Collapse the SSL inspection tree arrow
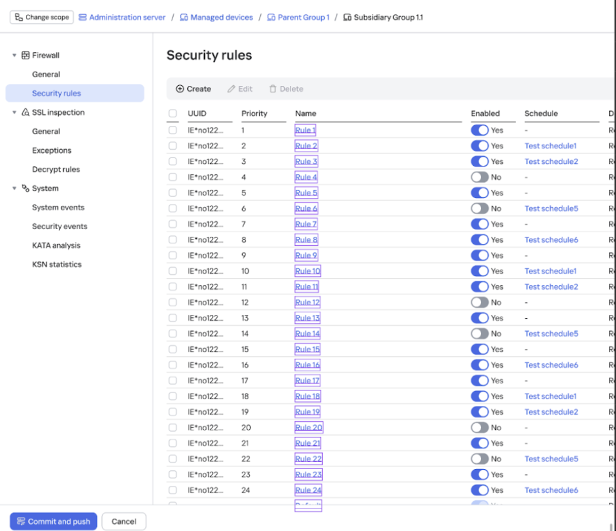The image size is (616, 531). (x=14, y=112)
